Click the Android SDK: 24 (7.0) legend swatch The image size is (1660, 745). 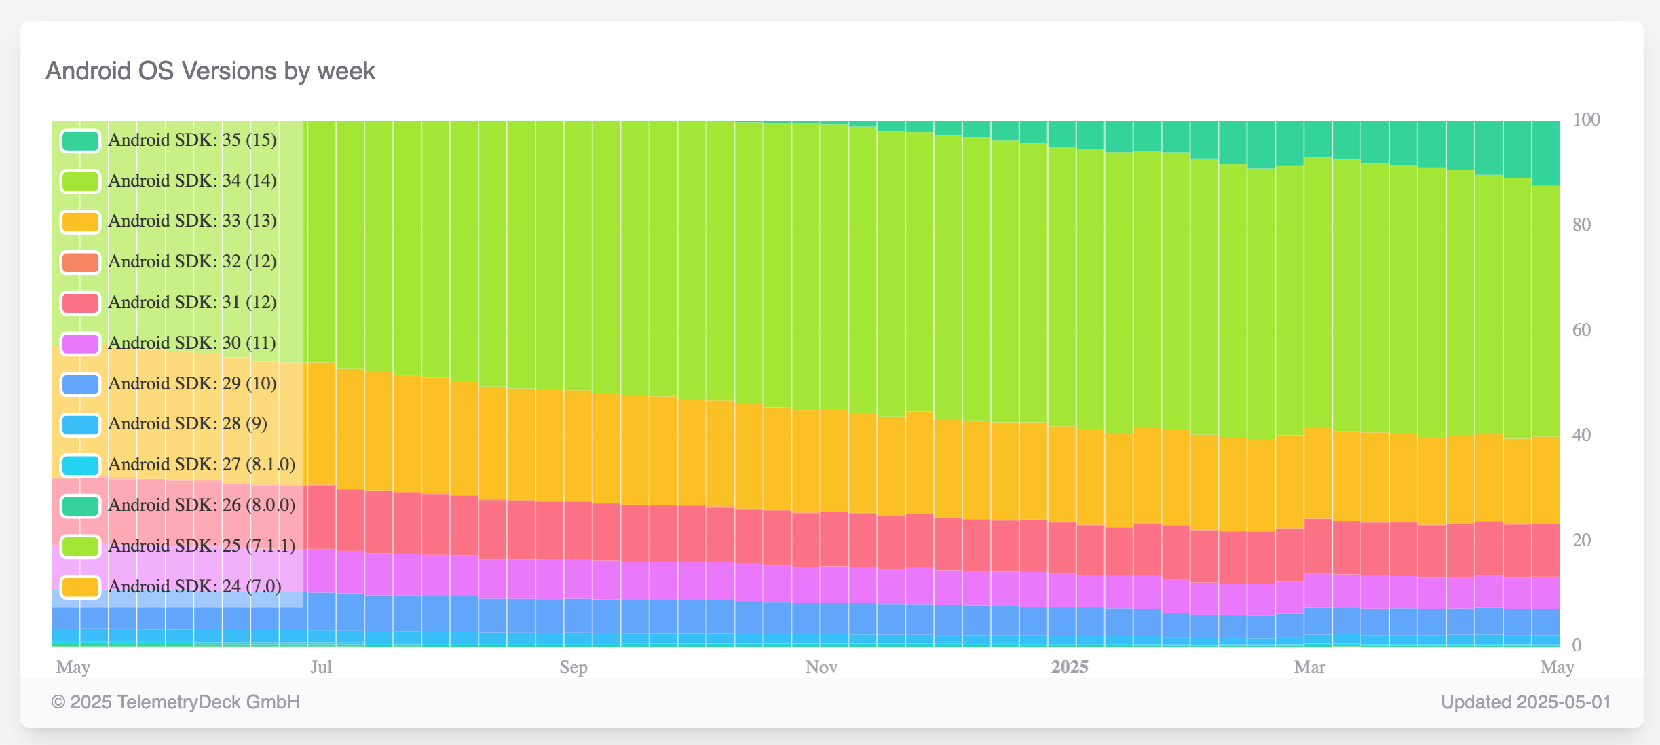coord(81,586)
